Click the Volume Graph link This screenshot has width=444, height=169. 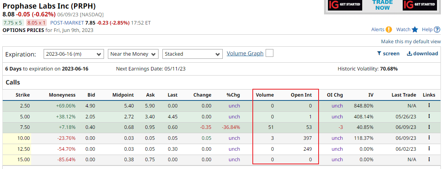245,53
